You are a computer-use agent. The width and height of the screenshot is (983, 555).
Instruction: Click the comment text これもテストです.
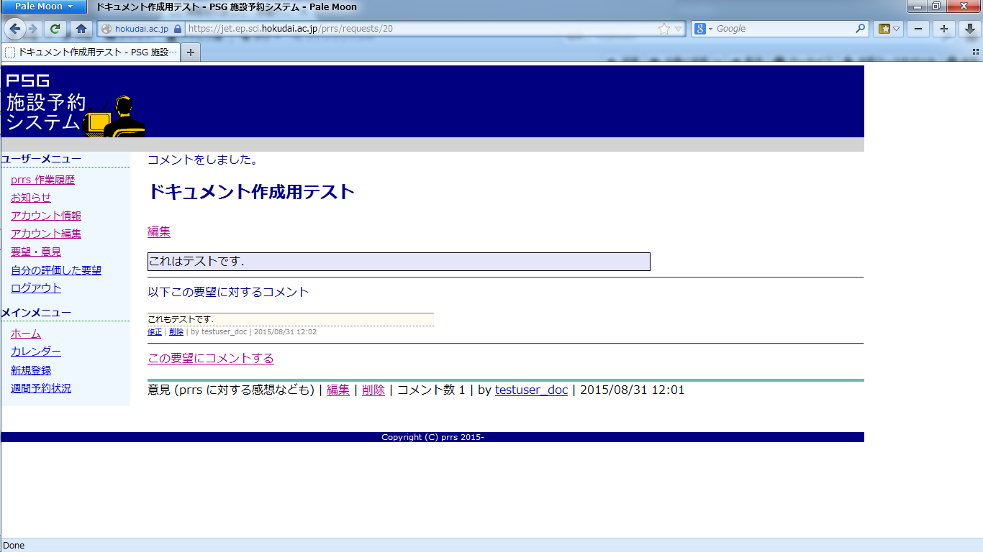[x=181, y=319]
